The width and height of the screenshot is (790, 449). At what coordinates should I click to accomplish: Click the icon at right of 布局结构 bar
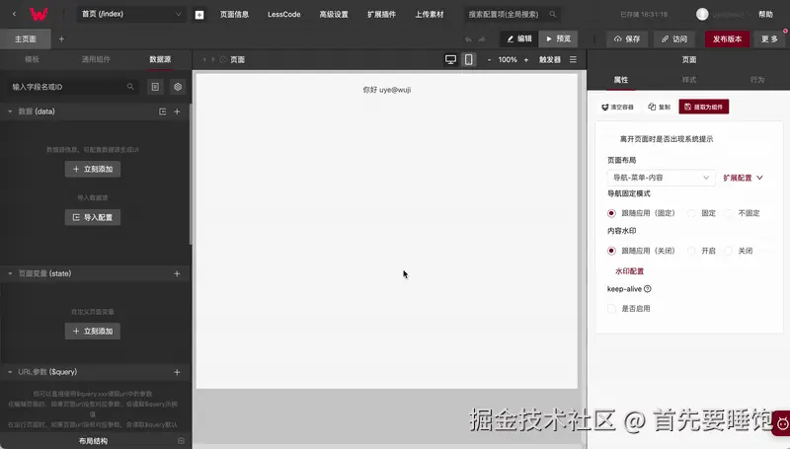[181, 441]
